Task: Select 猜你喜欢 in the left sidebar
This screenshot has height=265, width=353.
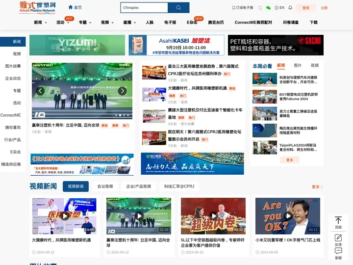Action: point(13,127)
